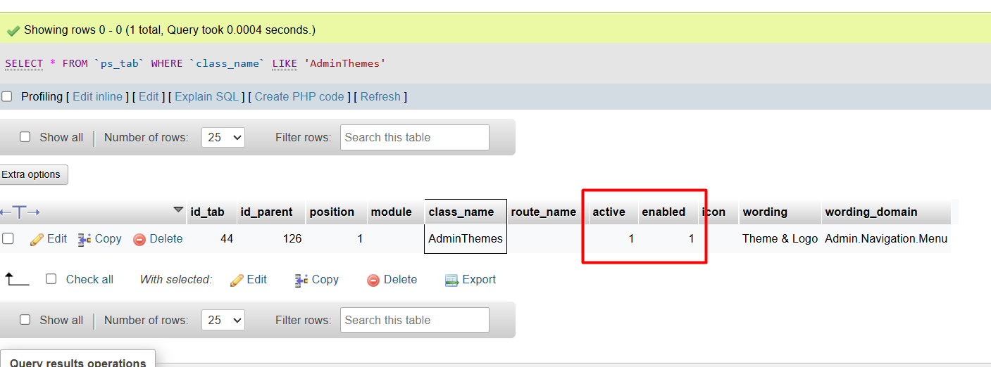This screenshot has height=367, width=991.
Task: Open the Explain SQL link
Action: (206, 96)
